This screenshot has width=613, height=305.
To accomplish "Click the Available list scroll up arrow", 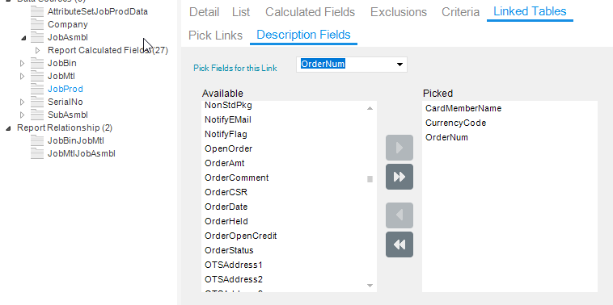I will (370, 108).
